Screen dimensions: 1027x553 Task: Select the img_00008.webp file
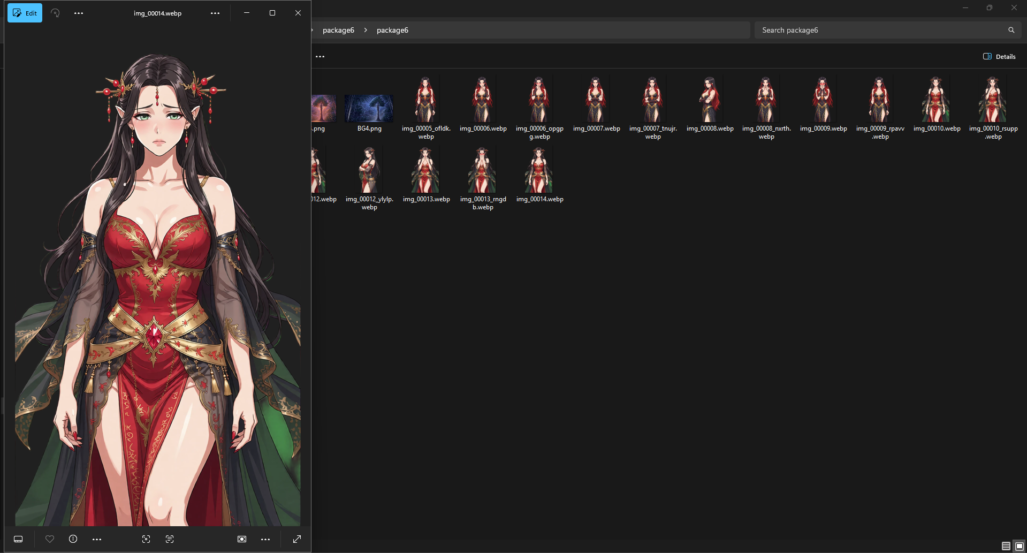(710, 105)
